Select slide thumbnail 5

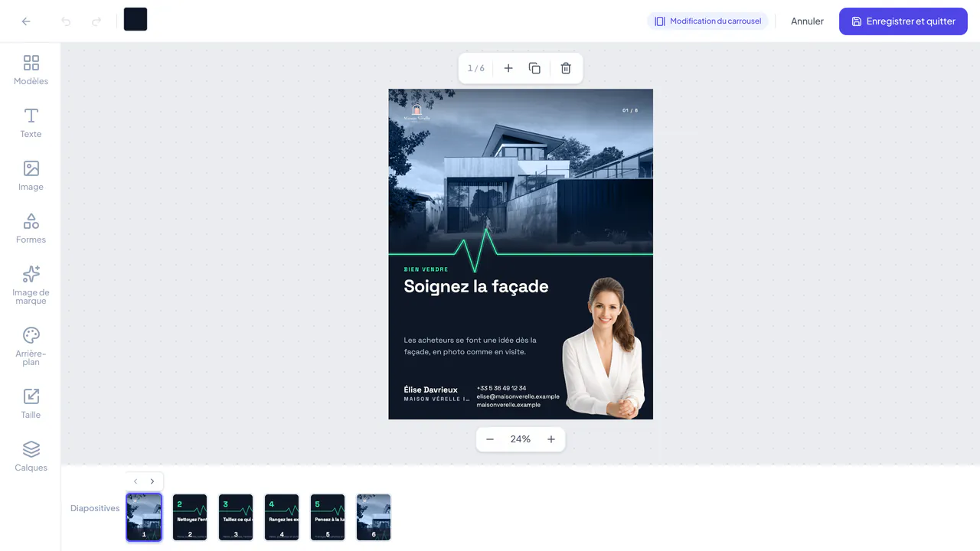tap(328, 517)
